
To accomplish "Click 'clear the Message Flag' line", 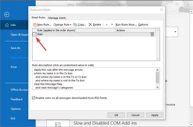I will coord(48,84).
